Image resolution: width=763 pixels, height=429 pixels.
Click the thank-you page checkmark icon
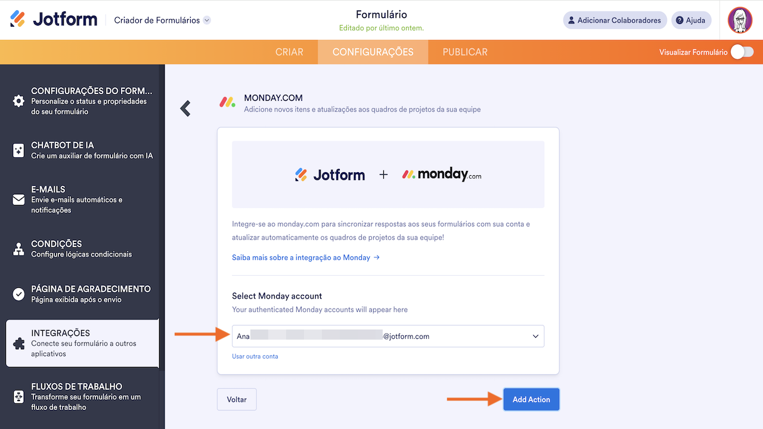point(18,294)
